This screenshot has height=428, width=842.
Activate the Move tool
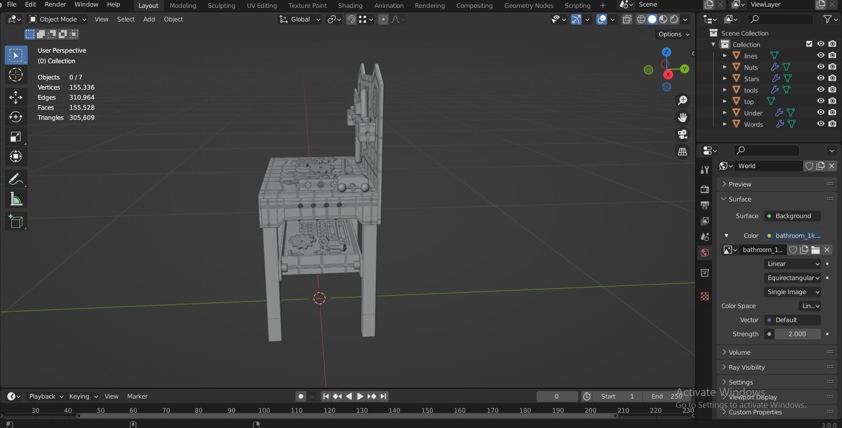click(16, 97)
